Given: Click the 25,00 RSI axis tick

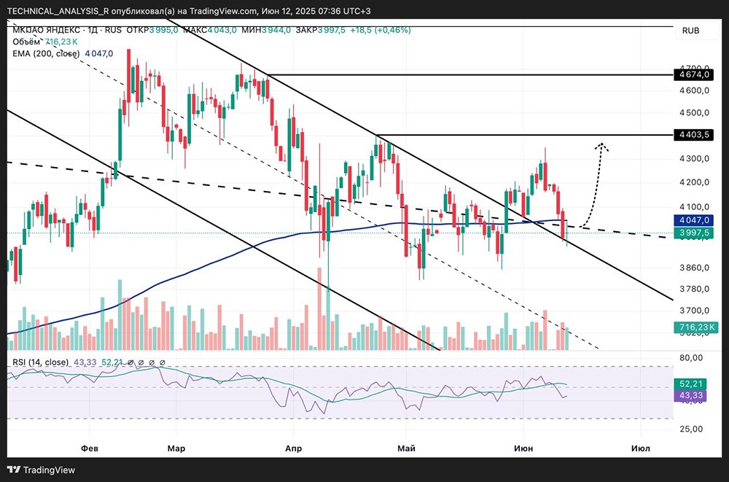Looking at the screenshot, I should [x=691, y=429].
